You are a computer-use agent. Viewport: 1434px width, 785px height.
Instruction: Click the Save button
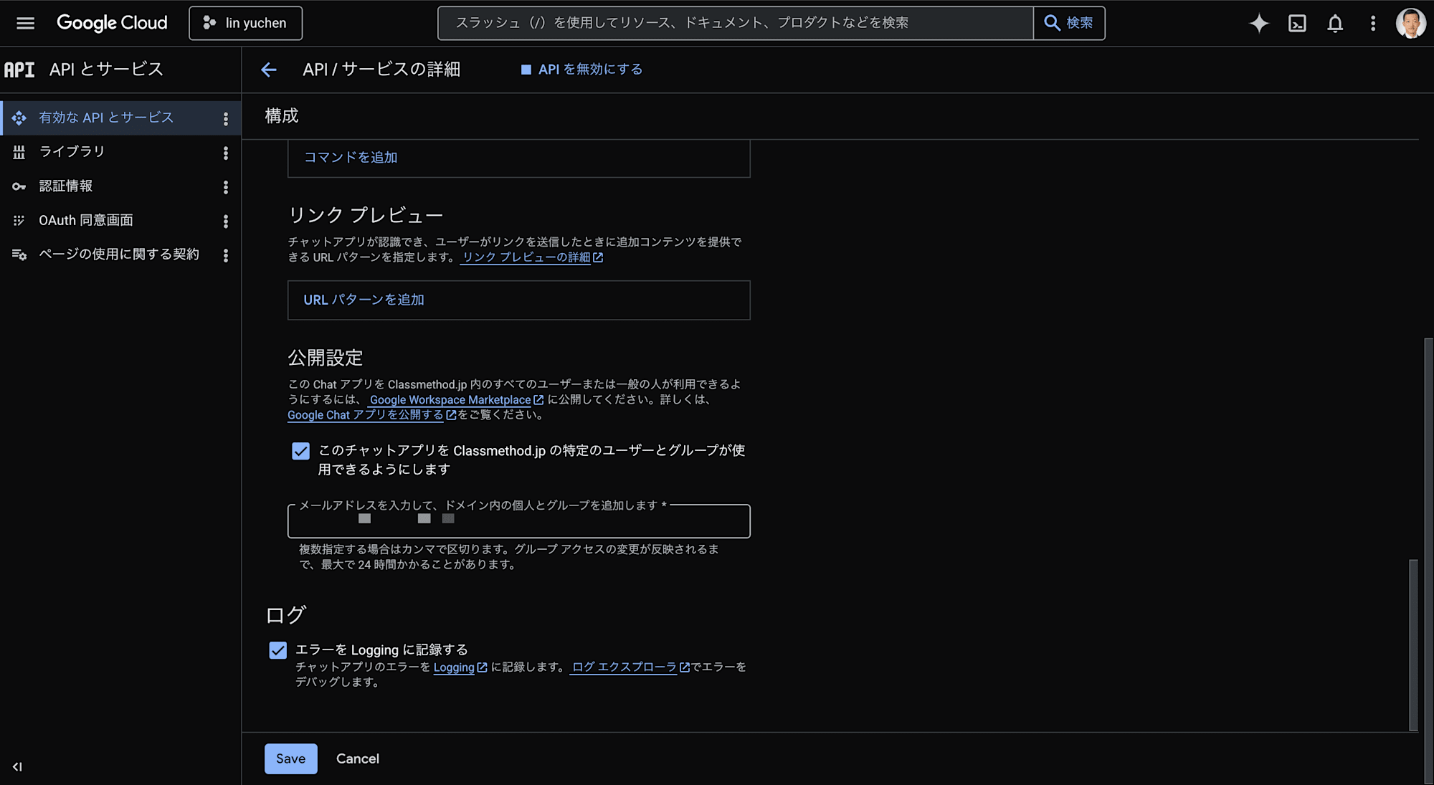(290, 758)
